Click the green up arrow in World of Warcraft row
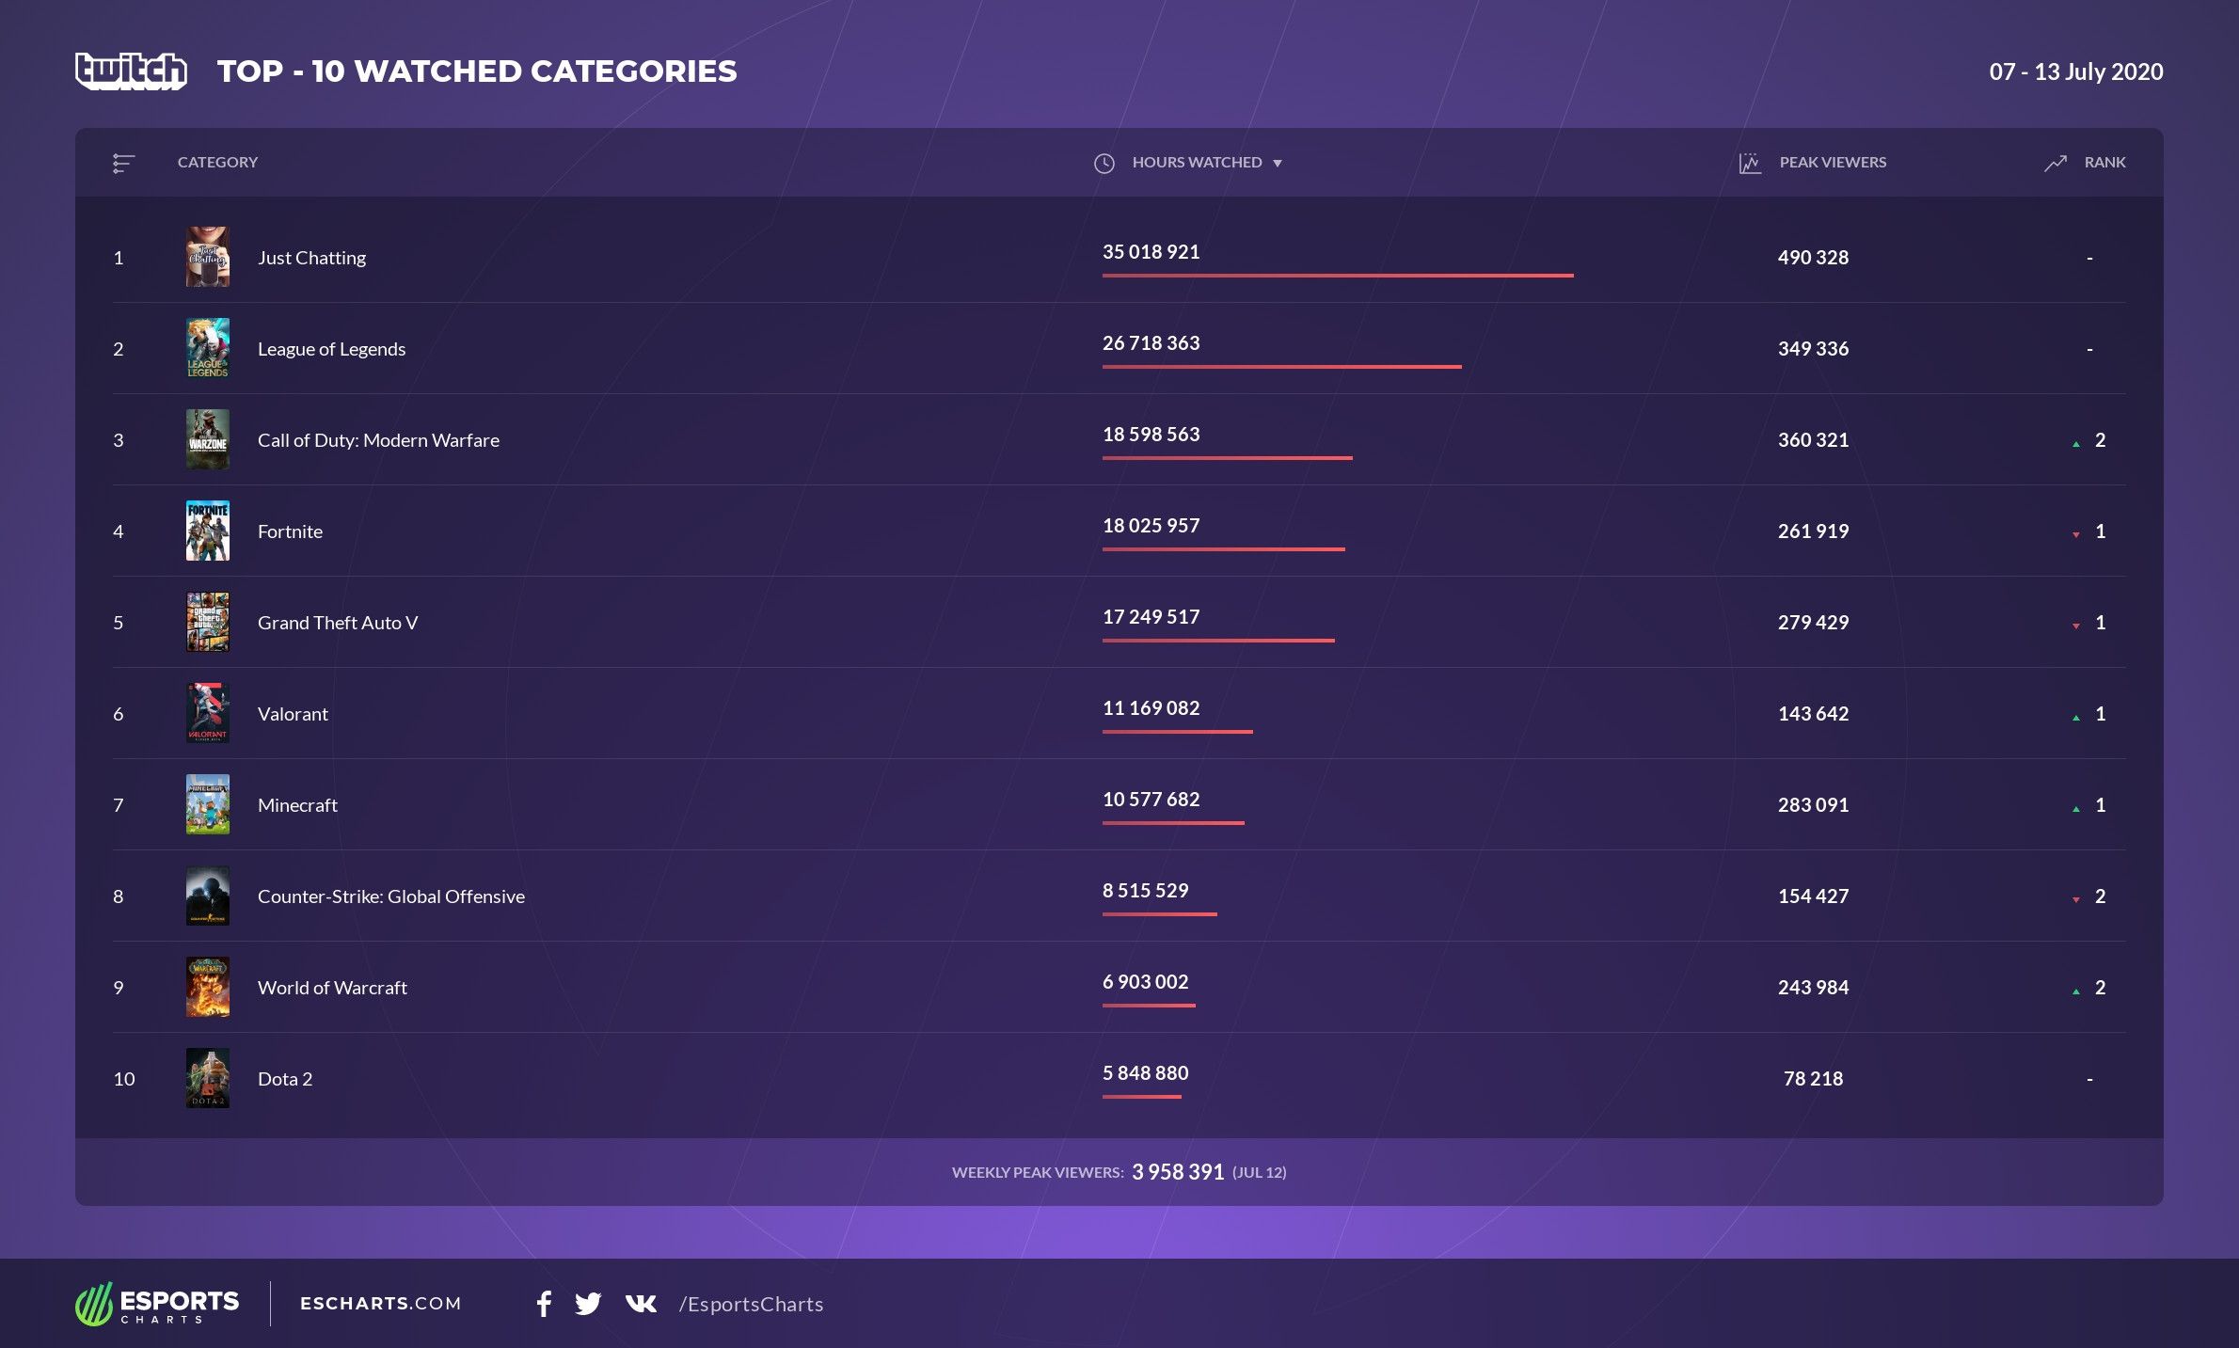Viewport: 2239px width, 1348px height. click(x=2076, y=991)
